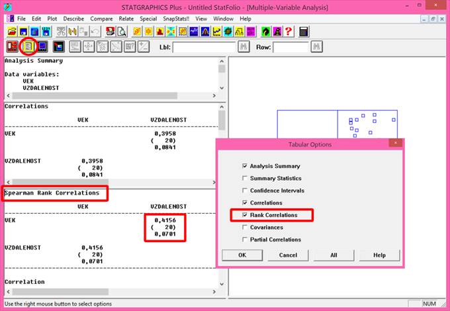Screen dimensions: 450x311
Task: Click the Save Results icon
Action: coord(59,47)
